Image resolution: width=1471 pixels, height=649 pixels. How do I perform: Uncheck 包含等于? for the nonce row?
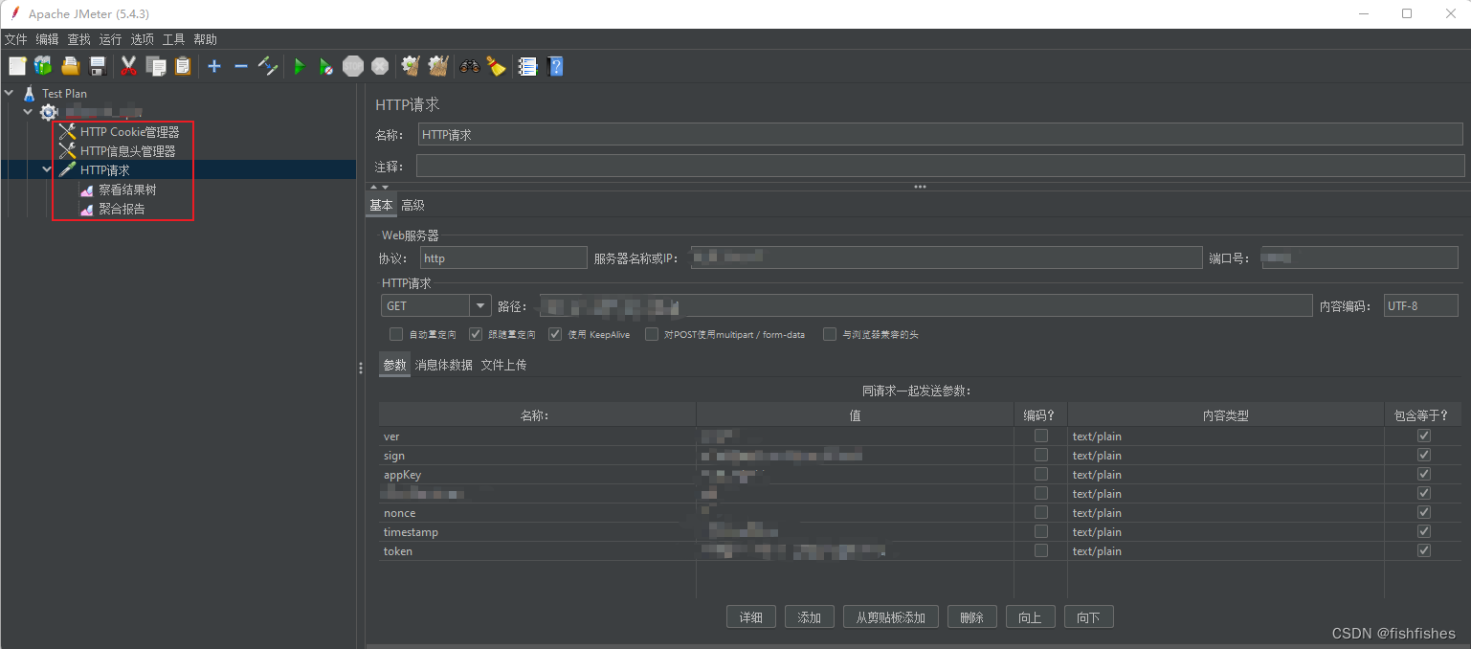(1424, 512)
